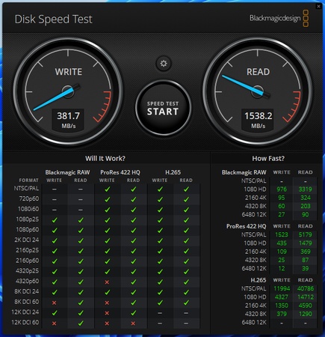Click checkmark for 8K DCI 60 H.265 read
Viewport: 325px width, 337px height.
[x=186, y=303]
